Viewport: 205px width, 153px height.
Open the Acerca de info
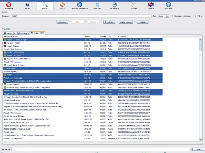[168, 6]
